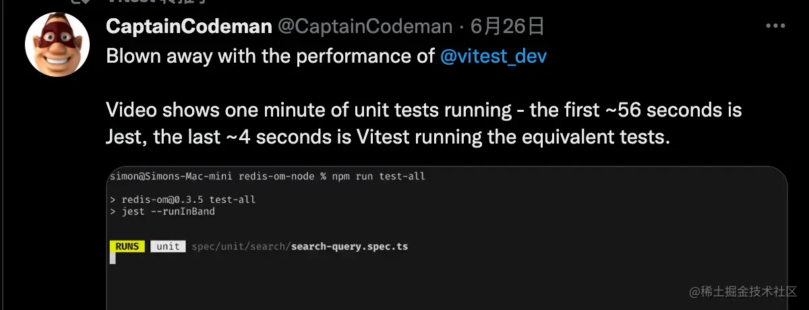Image resolution: width=809 pixels, height=310 pixels.
Task: Click the CaptainCodeman display name
Action: pos(189,26)
